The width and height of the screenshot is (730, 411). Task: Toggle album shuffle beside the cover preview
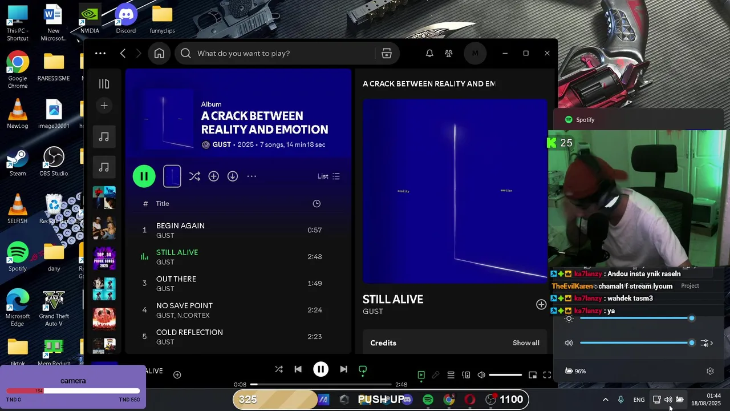pyautogui.click(x=194, y=176)
